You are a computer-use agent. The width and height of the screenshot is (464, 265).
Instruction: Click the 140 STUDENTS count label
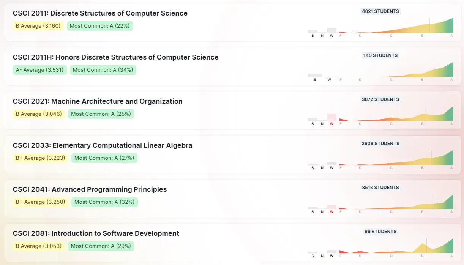click(x=380, y=55)
